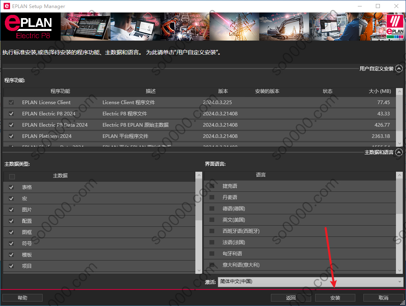Click the 大小 (MB) column header

pyautogui.click(x=380, y=91)
